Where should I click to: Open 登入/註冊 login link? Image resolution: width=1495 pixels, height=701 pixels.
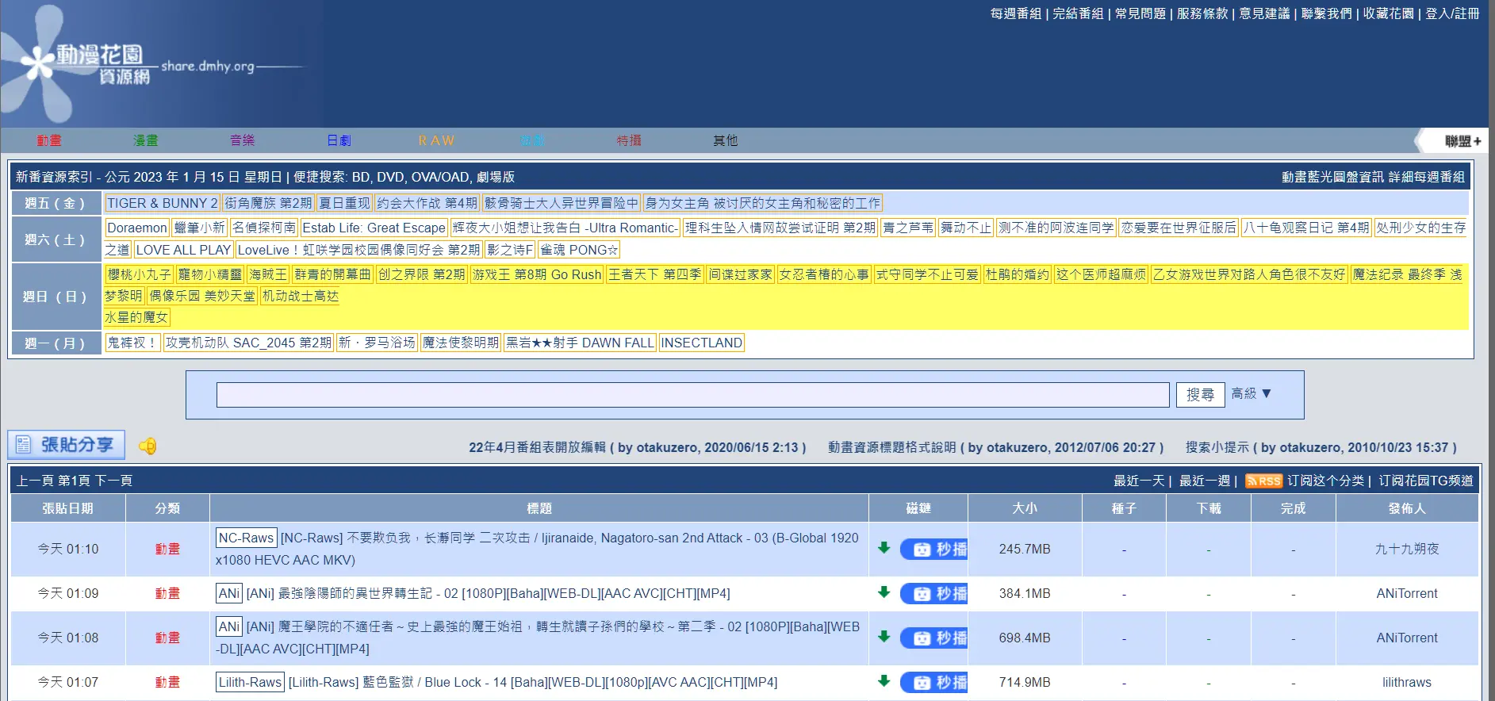1452,13
